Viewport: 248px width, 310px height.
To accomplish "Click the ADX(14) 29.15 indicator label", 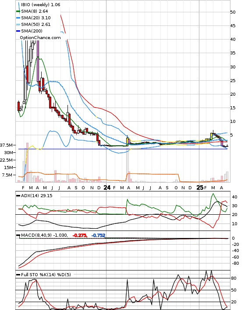I will point(37,195).
